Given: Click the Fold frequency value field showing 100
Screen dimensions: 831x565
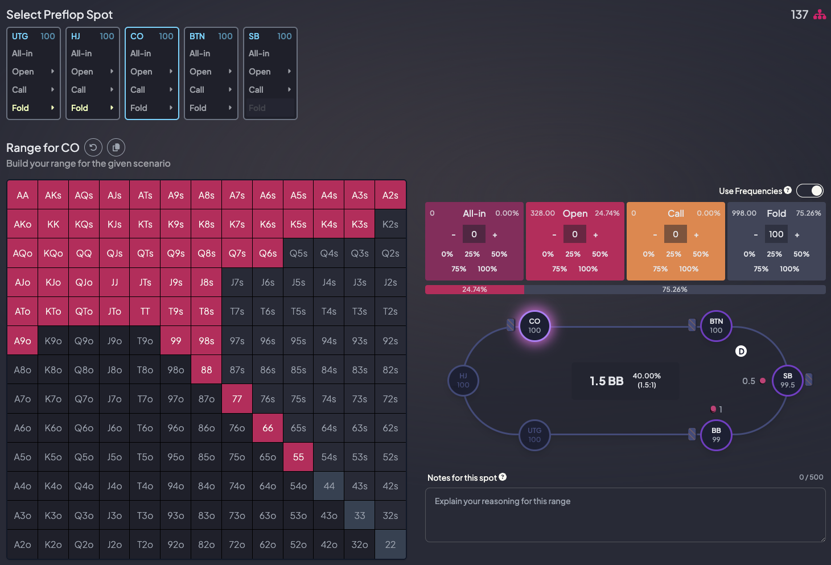Looking at the screenshot, I should (x=776, y=234).
